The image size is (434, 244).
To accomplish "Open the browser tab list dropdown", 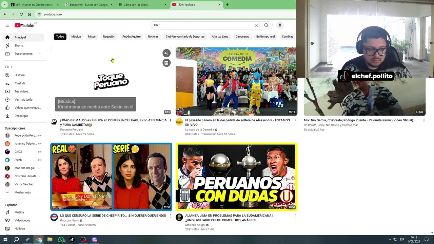I will coord(4,5).
